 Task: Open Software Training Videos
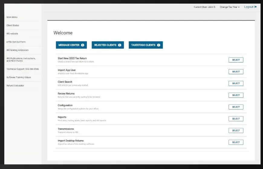[19, 77]
